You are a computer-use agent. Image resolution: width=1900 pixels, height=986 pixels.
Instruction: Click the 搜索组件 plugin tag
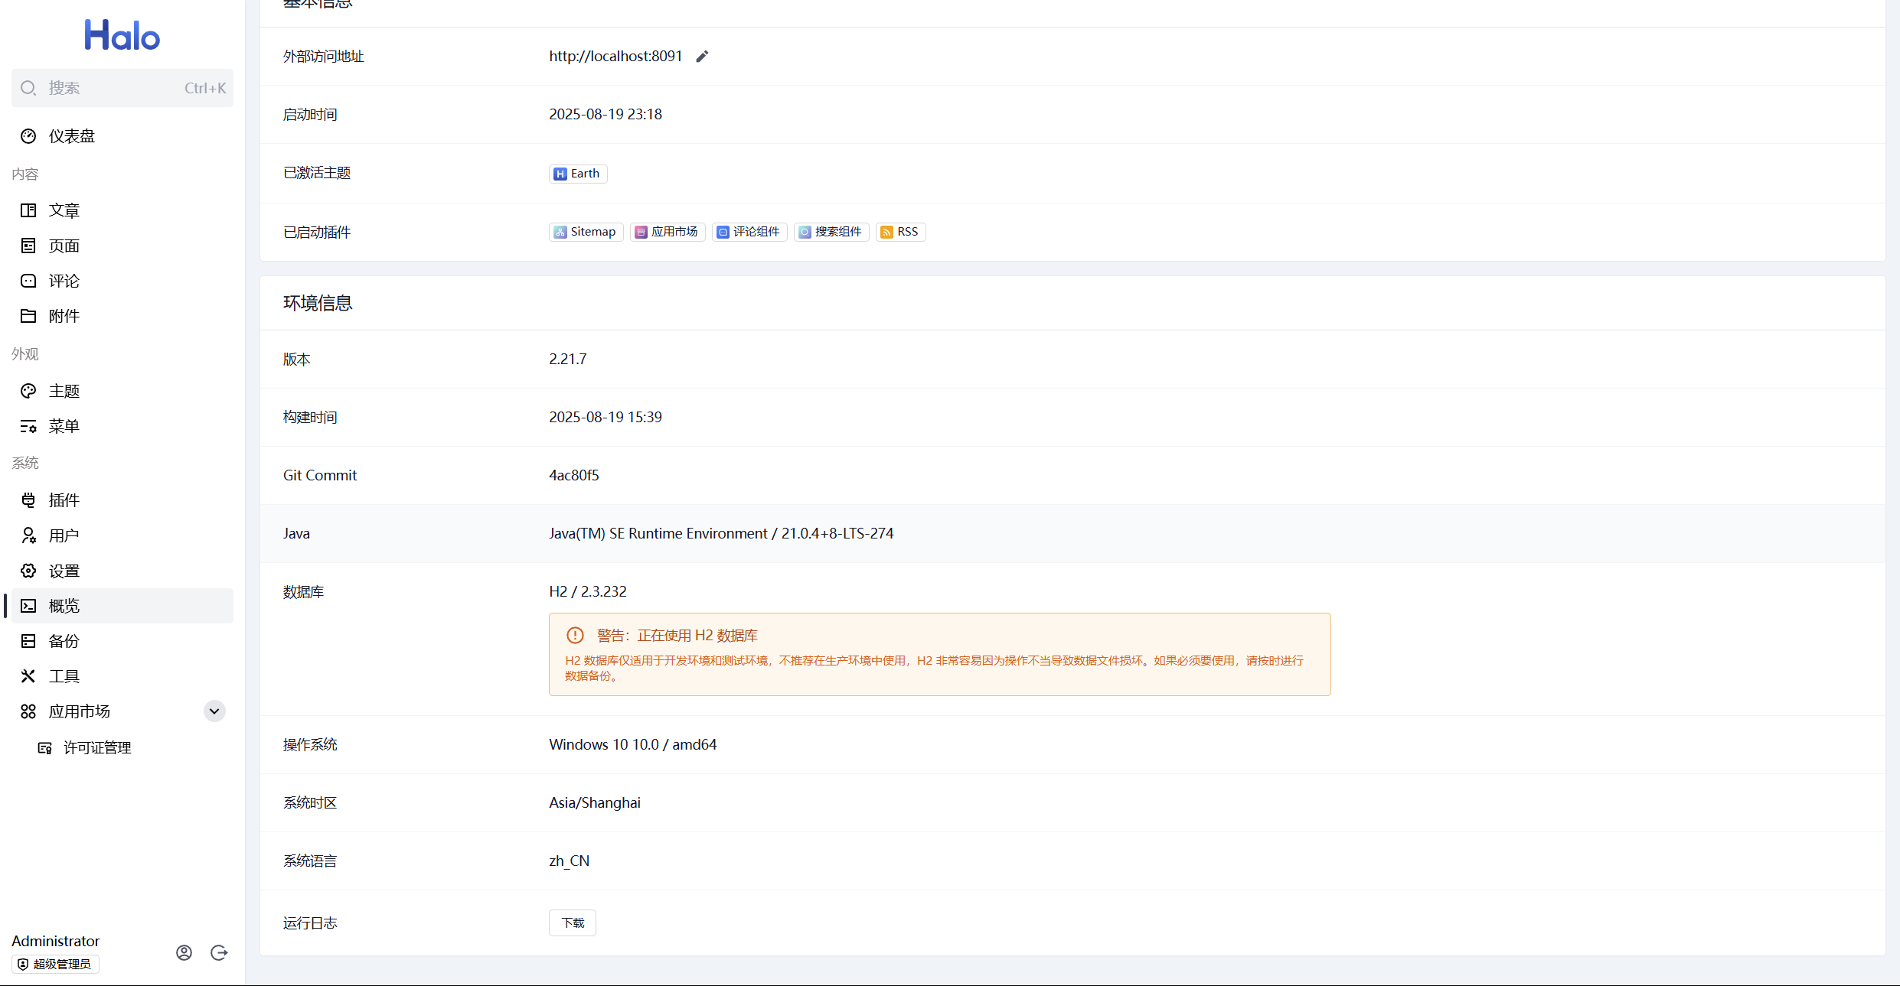pos(831,232)
